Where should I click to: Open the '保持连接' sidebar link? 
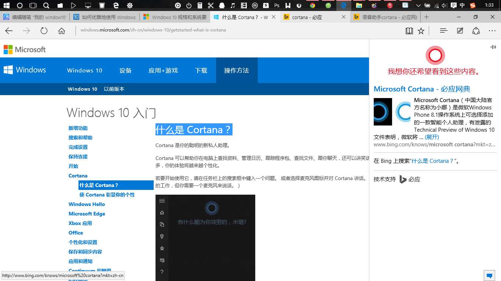[78, 157]
